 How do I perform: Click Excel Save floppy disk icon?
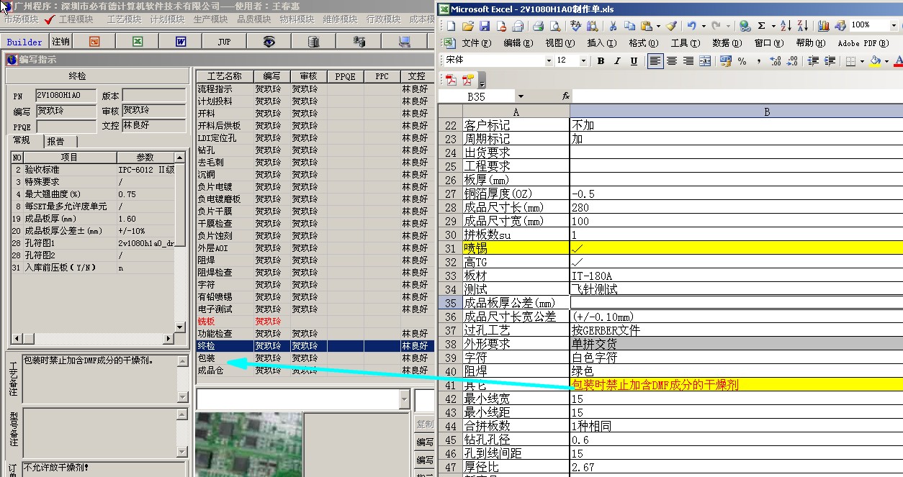(x=485, y=26)
